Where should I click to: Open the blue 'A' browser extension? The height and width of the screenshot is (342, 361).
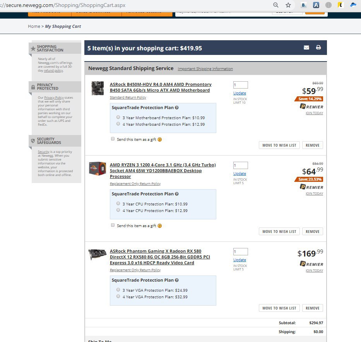coord(316,5)
